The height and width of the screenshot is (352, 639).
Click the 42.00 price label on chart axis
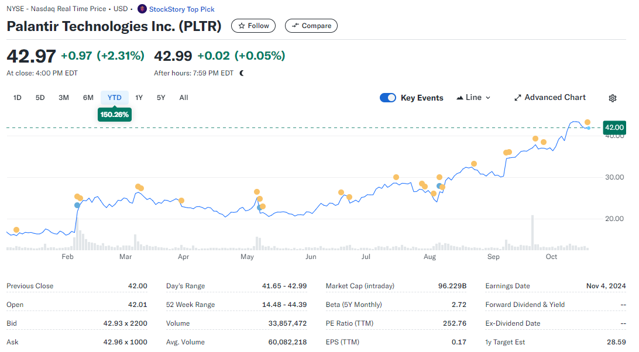(614, 127)
